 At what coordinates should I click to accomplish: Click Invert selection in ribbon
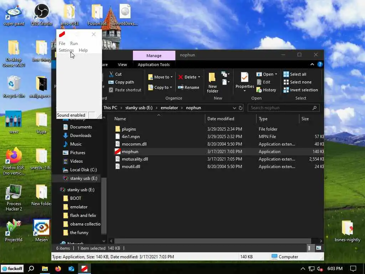300,90
